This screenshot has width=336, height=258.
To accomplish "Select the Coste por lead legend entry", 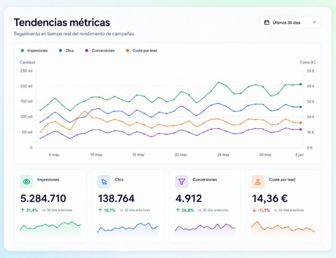I will tap(142, 51).
